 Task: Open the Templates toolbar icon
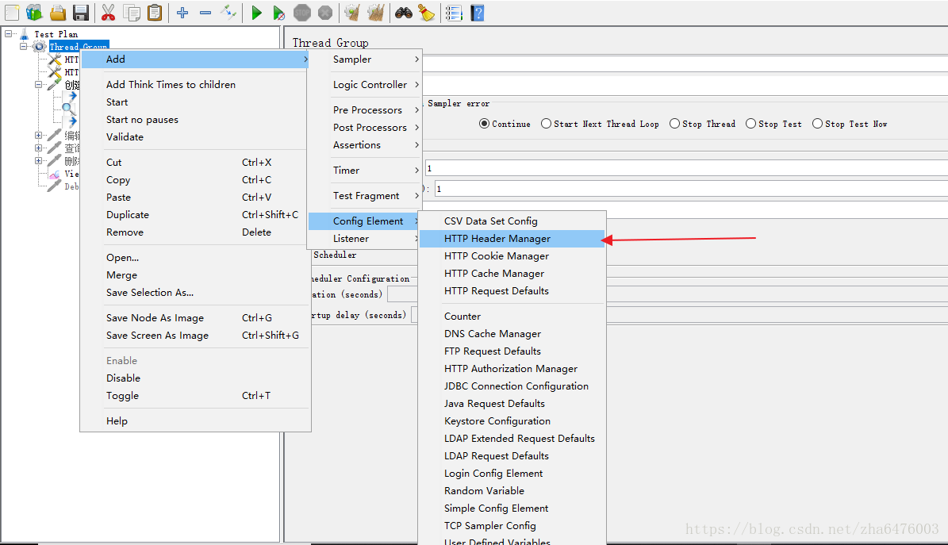(34, 12)
